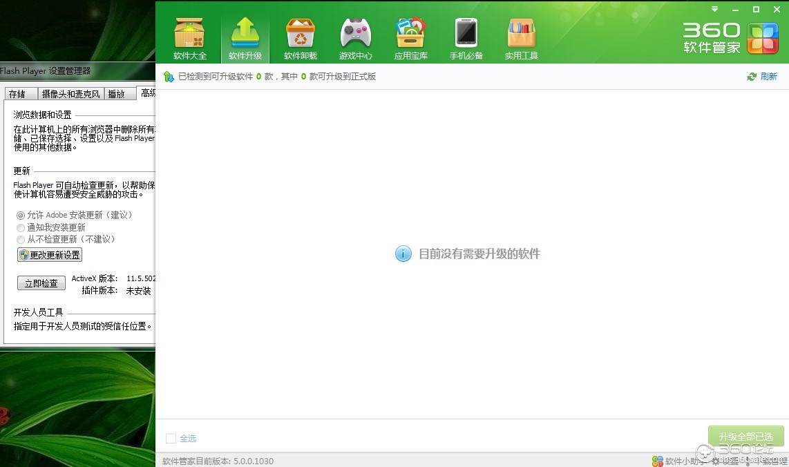Click the 软件管家目前版本 5.0.0.1030 status text
Image resolution: width=789 pixels, height=467 pixels.
pos(218,461)
